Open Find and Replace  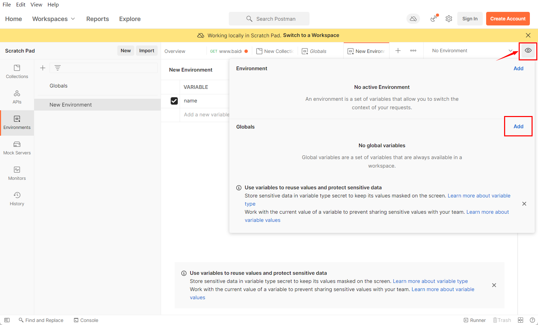(41, 320)
